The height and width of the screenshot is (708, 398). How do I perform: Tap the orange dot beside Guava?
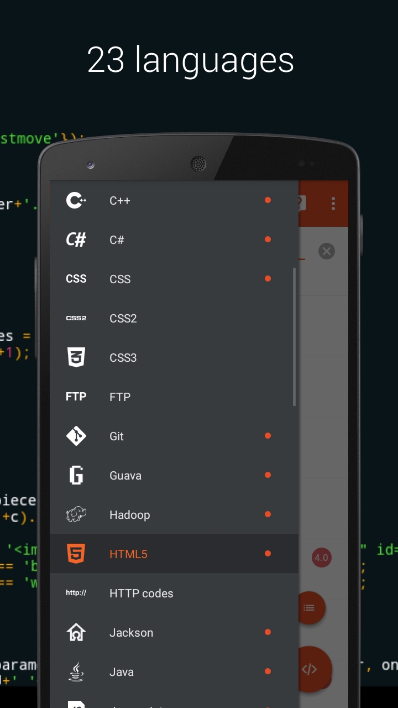[x=268, y=475]
